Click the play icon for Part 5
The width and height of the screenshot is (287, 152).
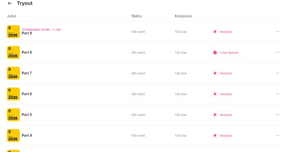pos(215,115)
